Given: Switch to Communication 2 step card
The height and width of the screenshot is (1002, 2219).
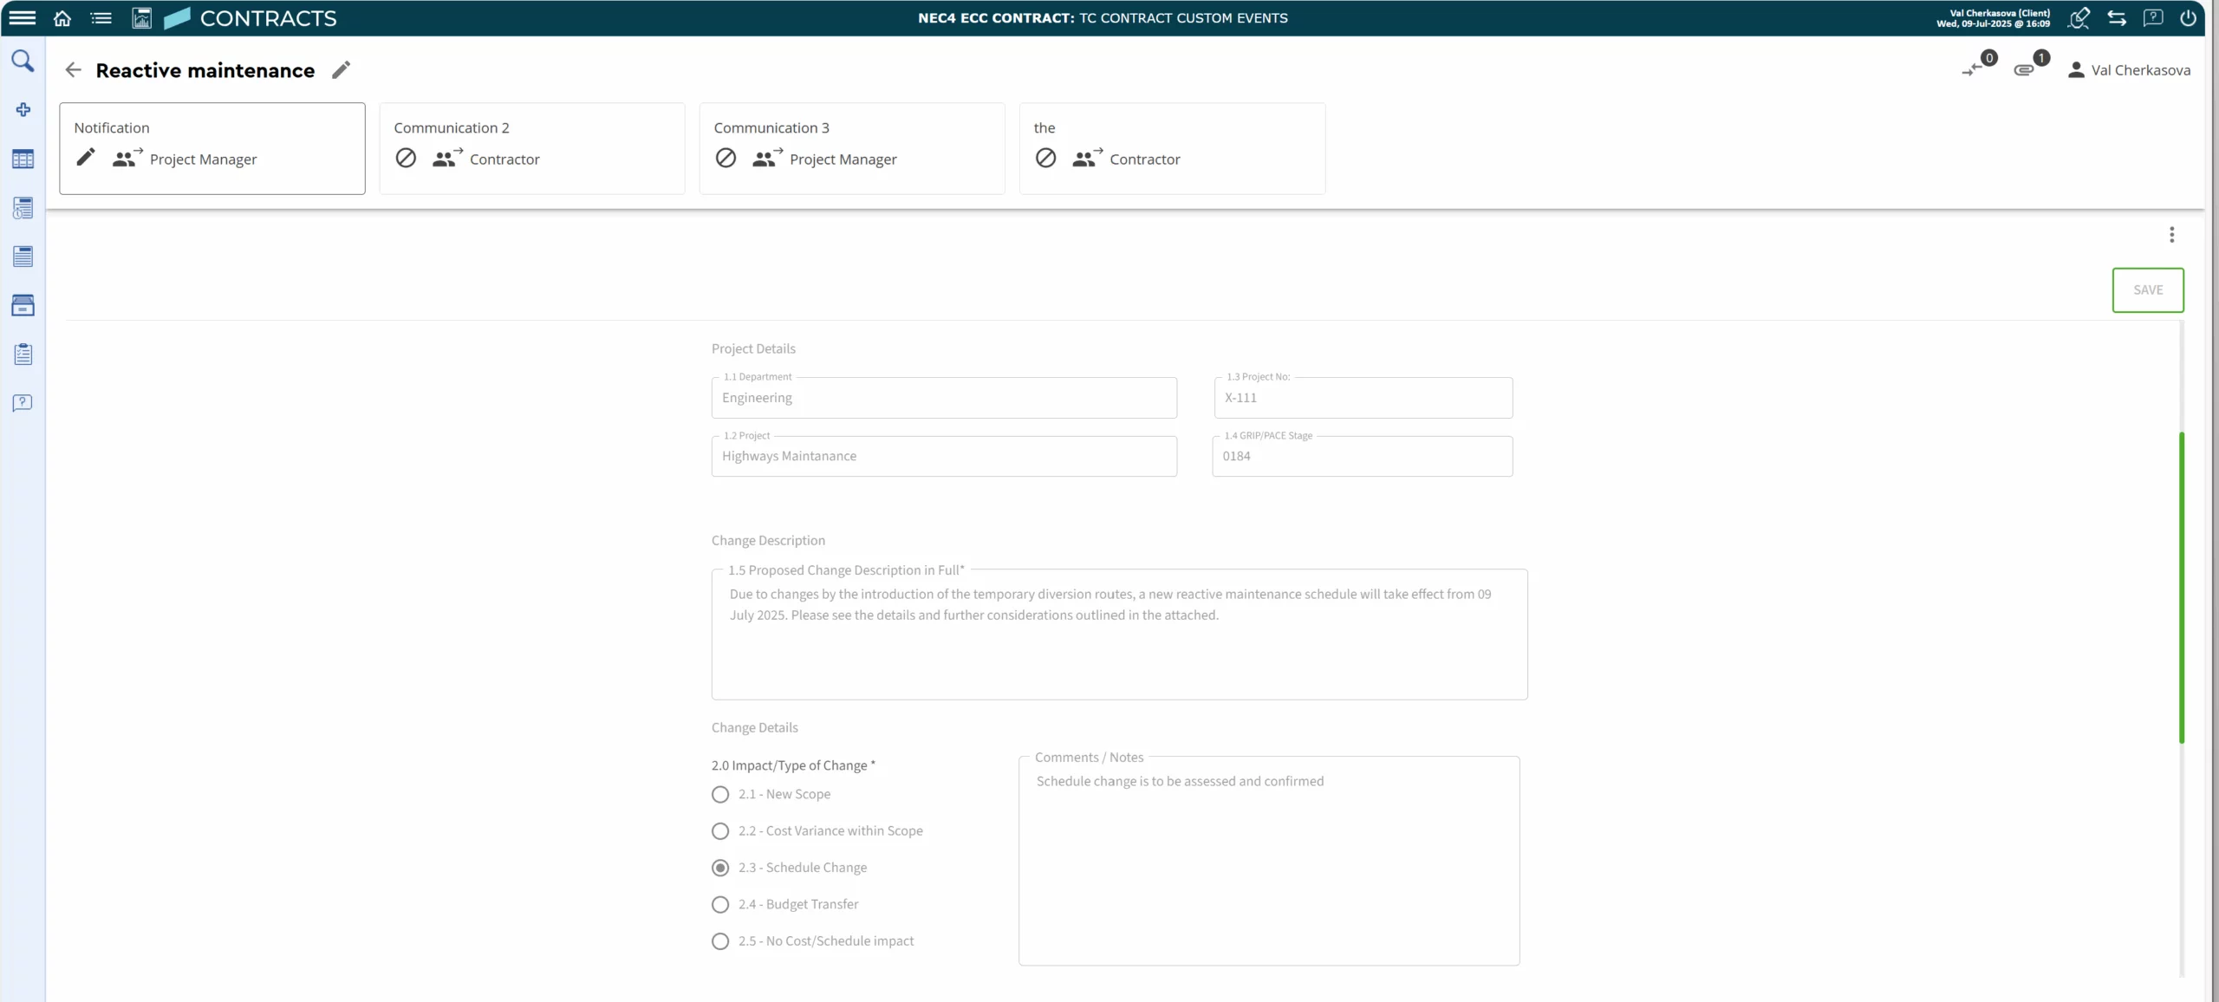Looking at the screenshot, I should 532,148.
